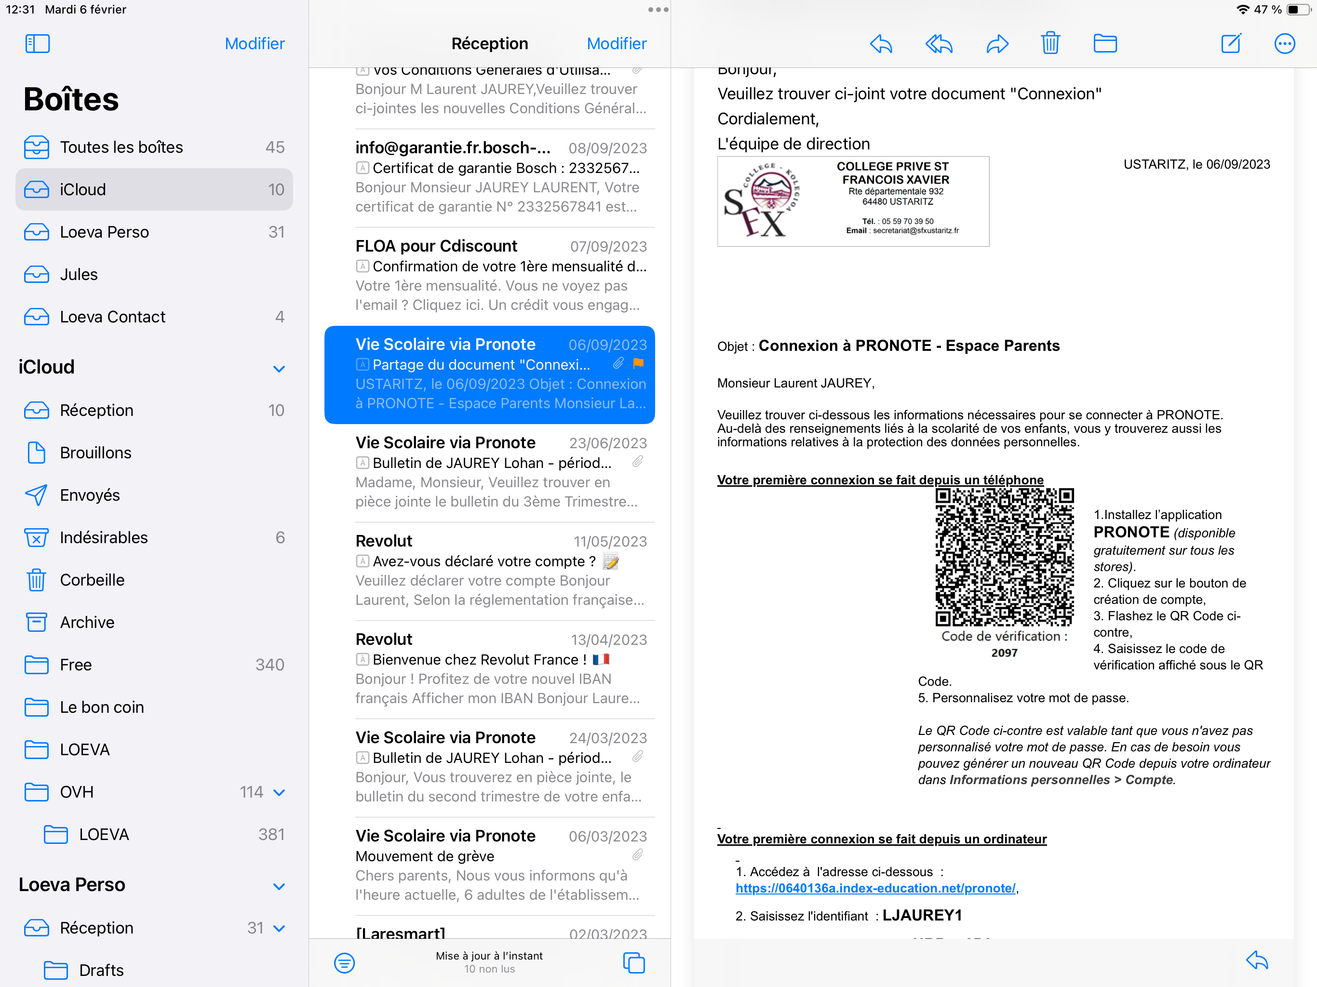Image resolution: width=1317 pixels, height=987 pixels.
Task: Collapse the iCloud section chevron
Action: click(279, 369)
